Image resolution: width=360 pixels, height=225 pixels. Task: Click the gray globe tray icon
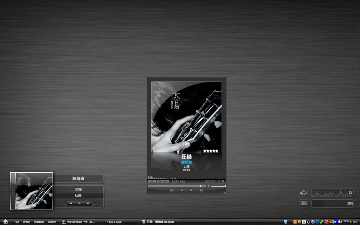[313, 222]
